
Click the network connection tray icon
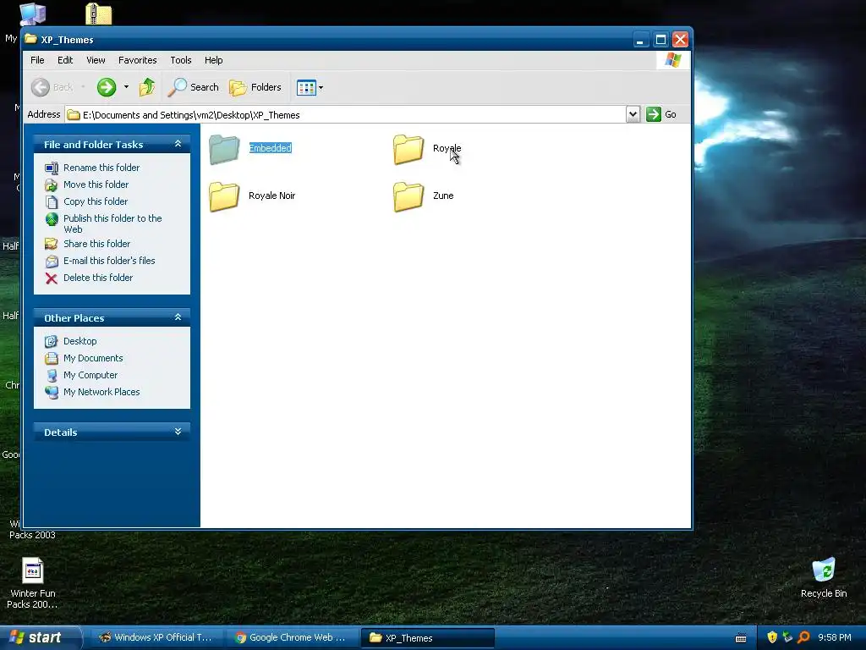pyautogui.click(x=787, y=638)
